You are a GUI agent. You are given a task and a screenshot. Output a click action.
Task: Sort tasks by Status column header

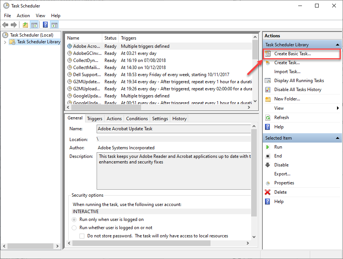pos(110,38)
